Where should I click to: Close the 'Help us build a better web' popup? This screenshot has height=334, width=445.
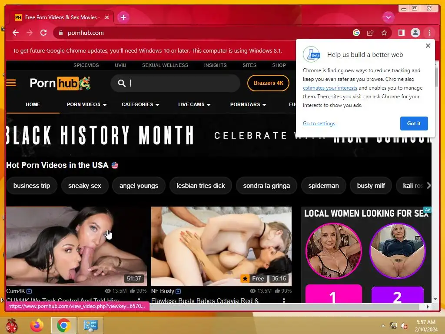click(x=428, y=46)
